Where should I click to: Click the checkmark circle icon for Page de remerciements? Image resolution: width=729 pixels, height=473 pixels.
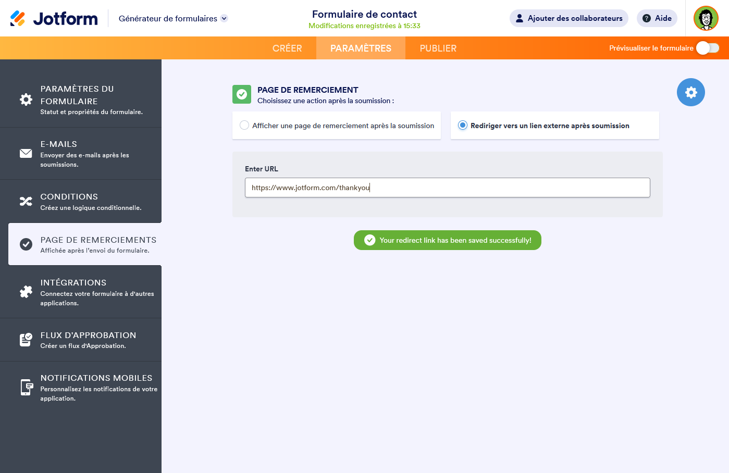coord(26,244)
